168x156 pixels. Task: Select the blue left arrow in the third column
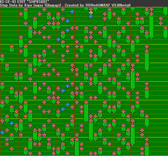pyautogui.click(x=58, y=40)
